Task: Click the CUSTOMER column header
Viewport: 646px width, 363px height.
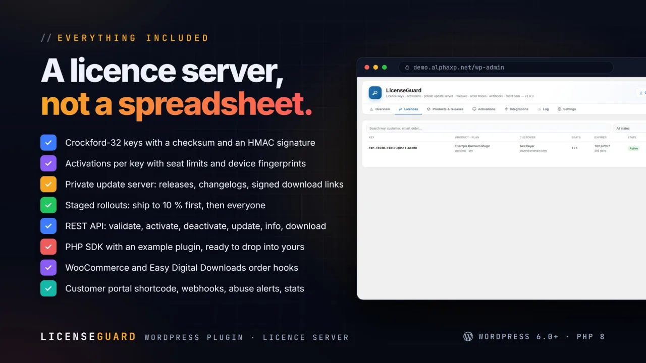Action: 527,137
